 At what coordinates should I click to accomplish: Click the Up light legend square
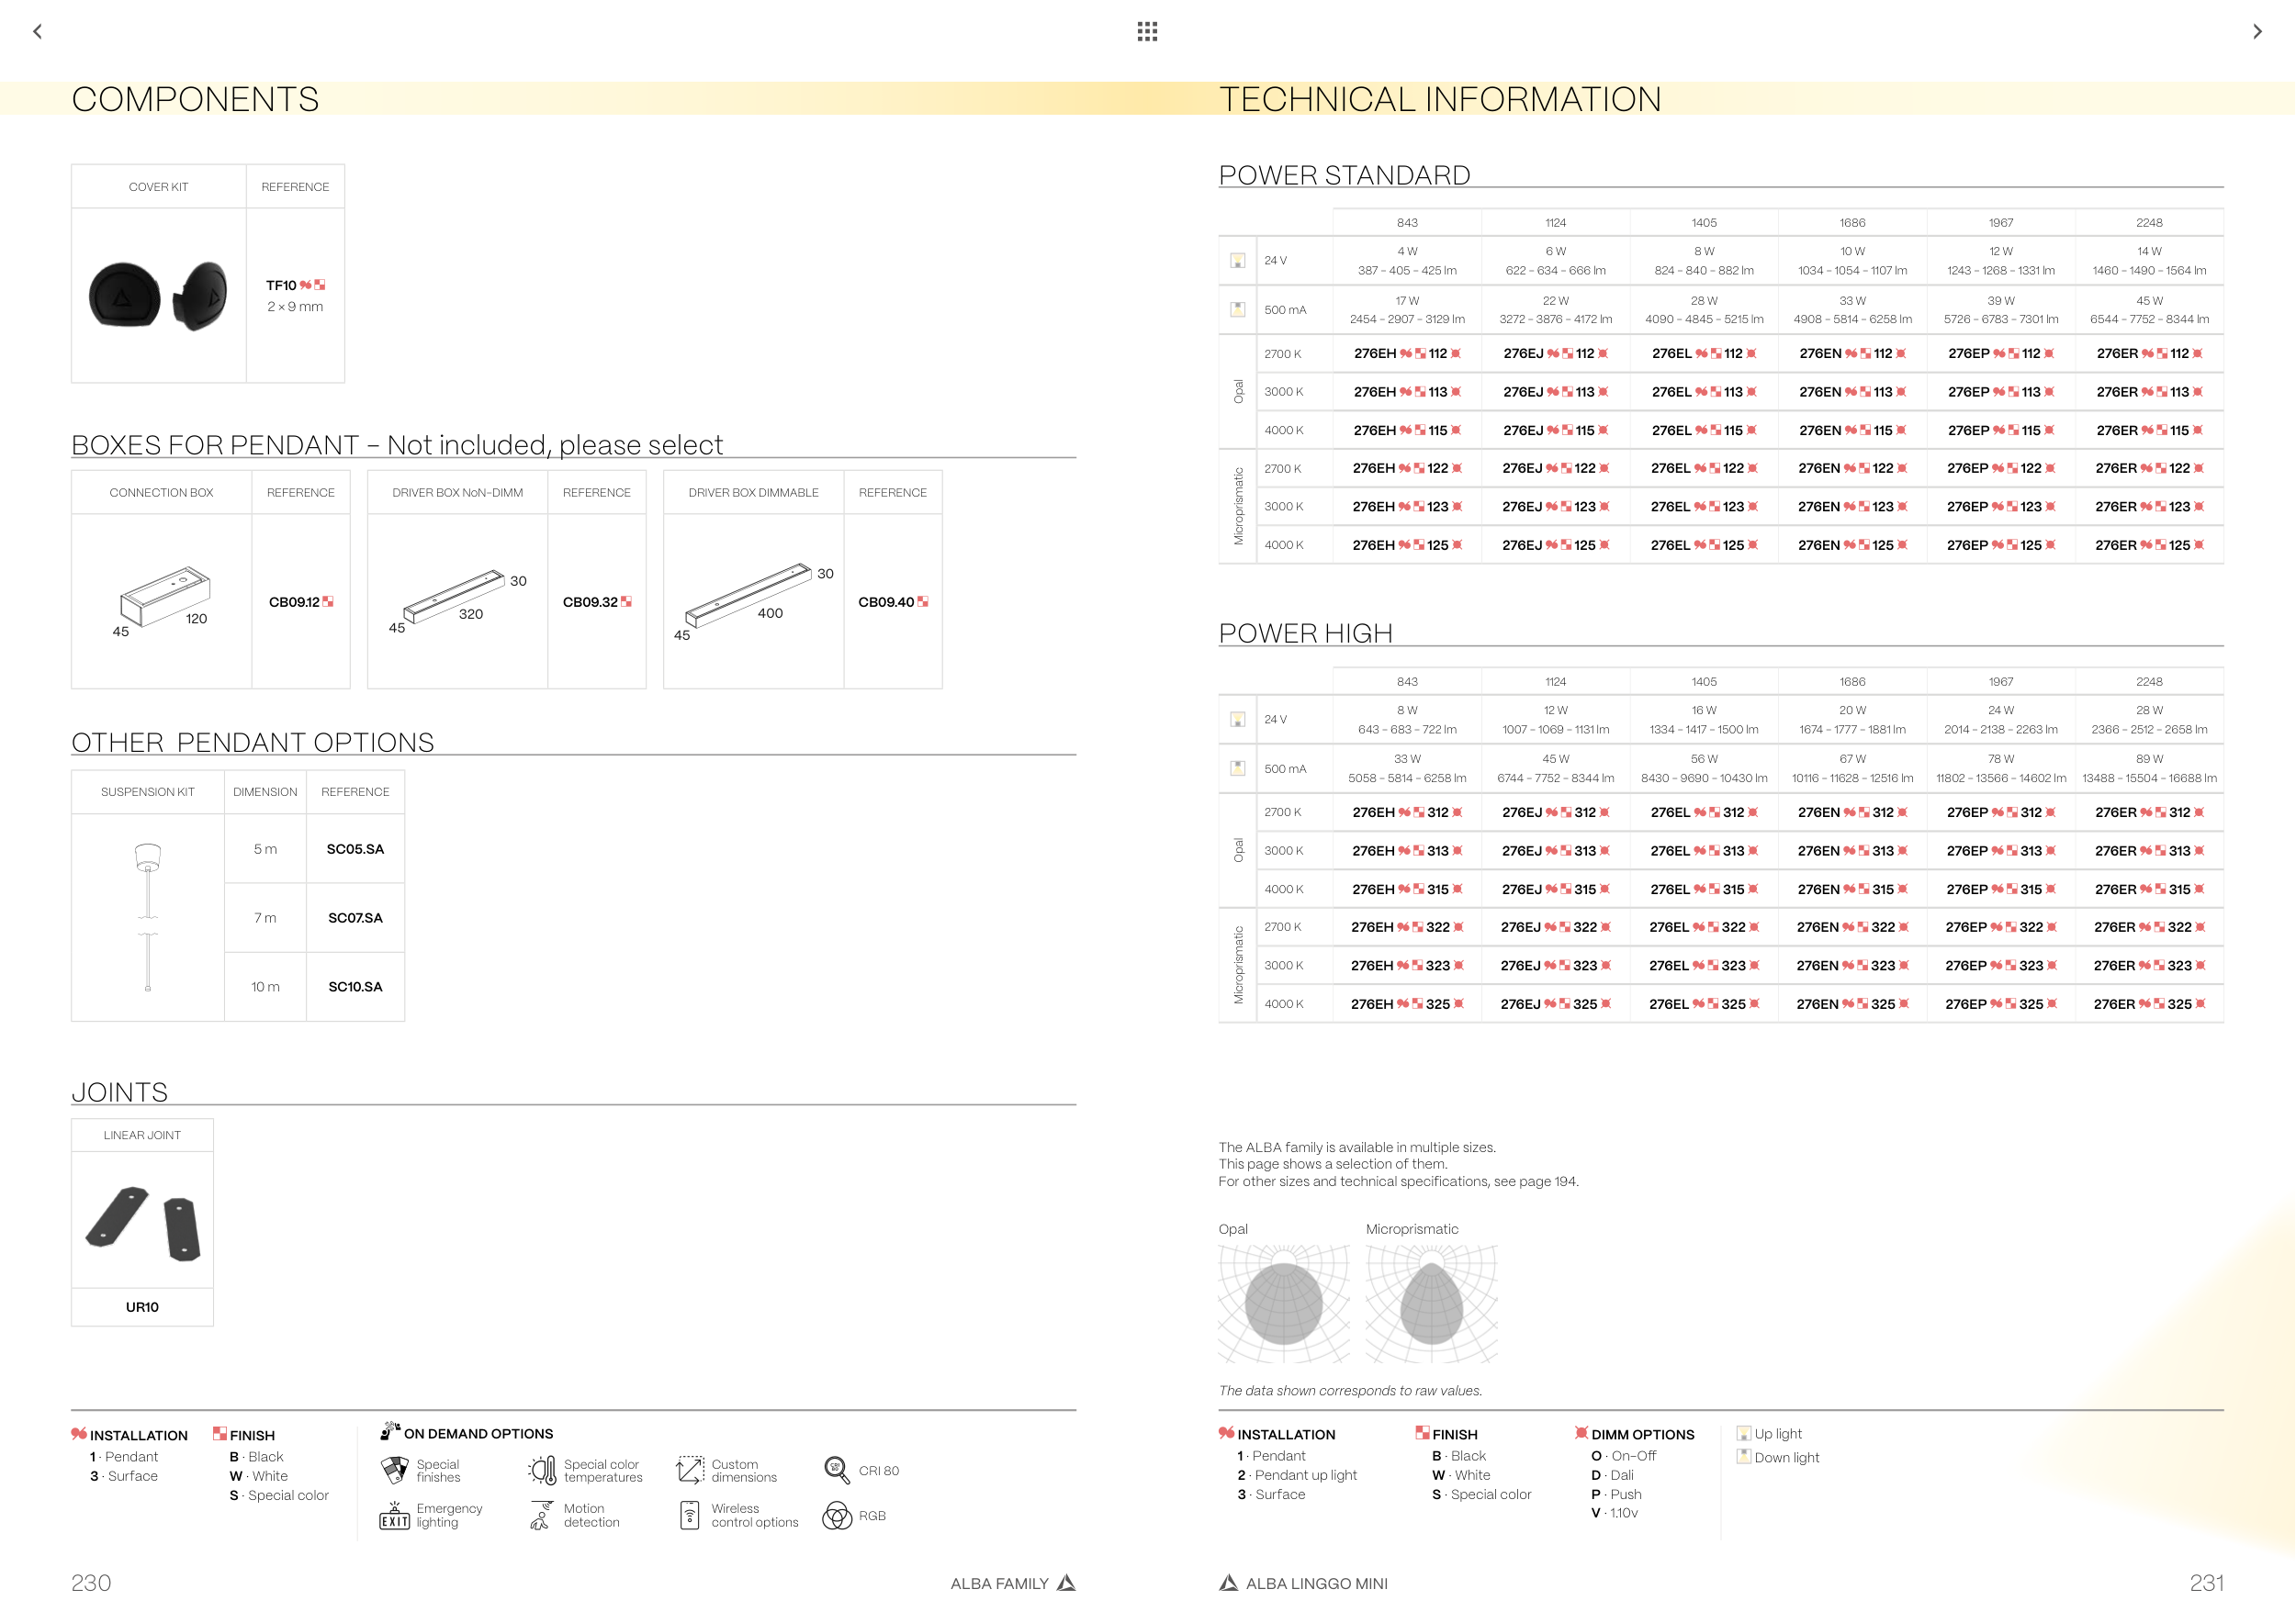point(1743,1434)
